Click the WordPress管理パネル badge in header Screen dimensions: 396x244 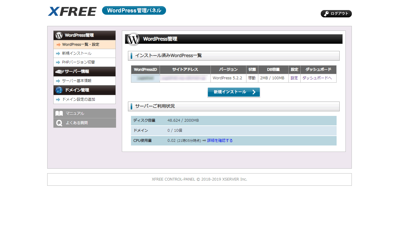tap(134, 11)
